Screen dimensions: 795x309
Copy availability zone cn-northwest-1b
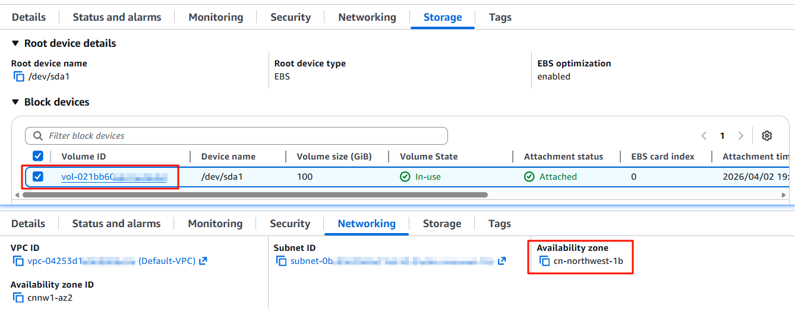point(544,261)
